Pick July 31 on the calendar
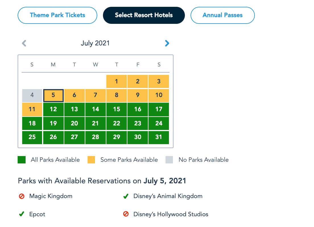The height and width of the screenshot is (227, 314). (x=159, y=137)
